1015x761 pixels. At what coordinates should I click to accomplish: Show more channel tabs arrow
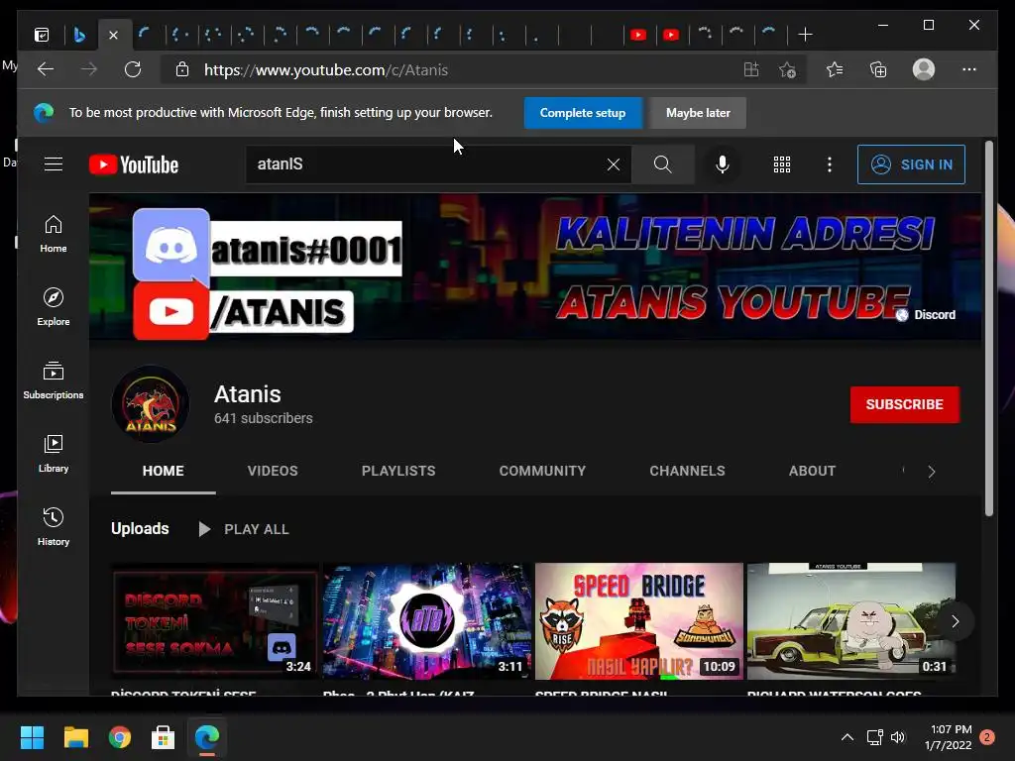point(932,472)
